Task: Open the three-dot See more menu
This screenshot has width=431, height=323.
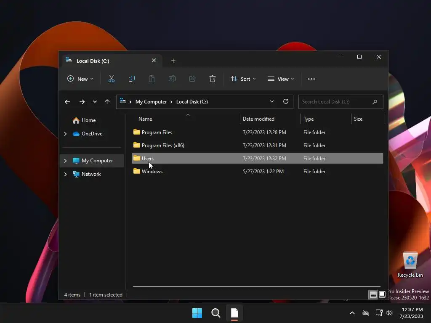Action: pos(311,79)
